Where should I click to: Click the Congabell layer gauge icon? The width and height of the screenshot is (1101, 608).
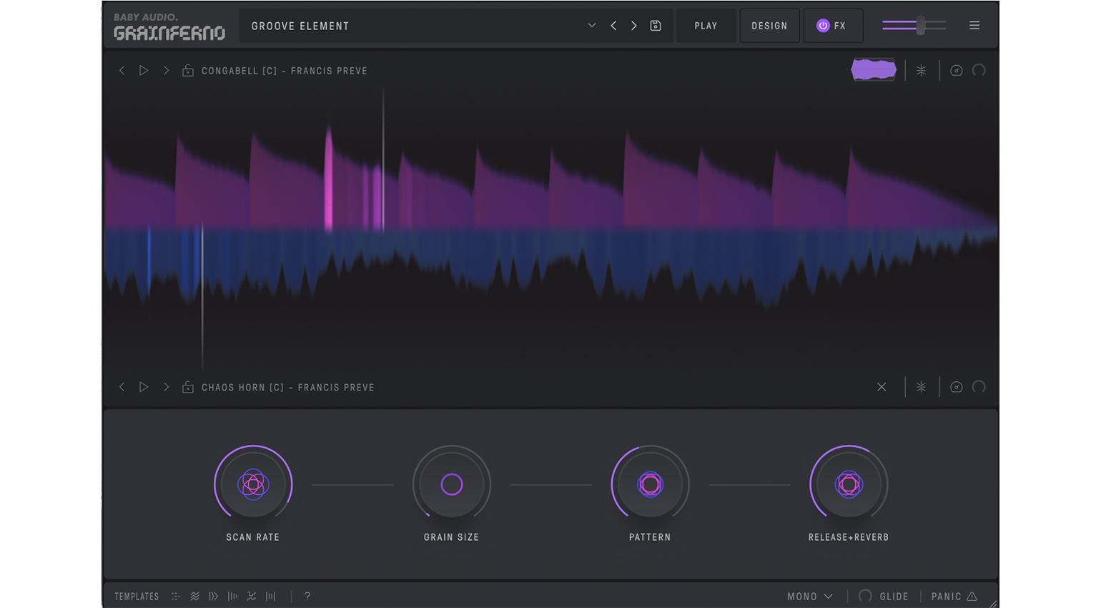point(956,70)
